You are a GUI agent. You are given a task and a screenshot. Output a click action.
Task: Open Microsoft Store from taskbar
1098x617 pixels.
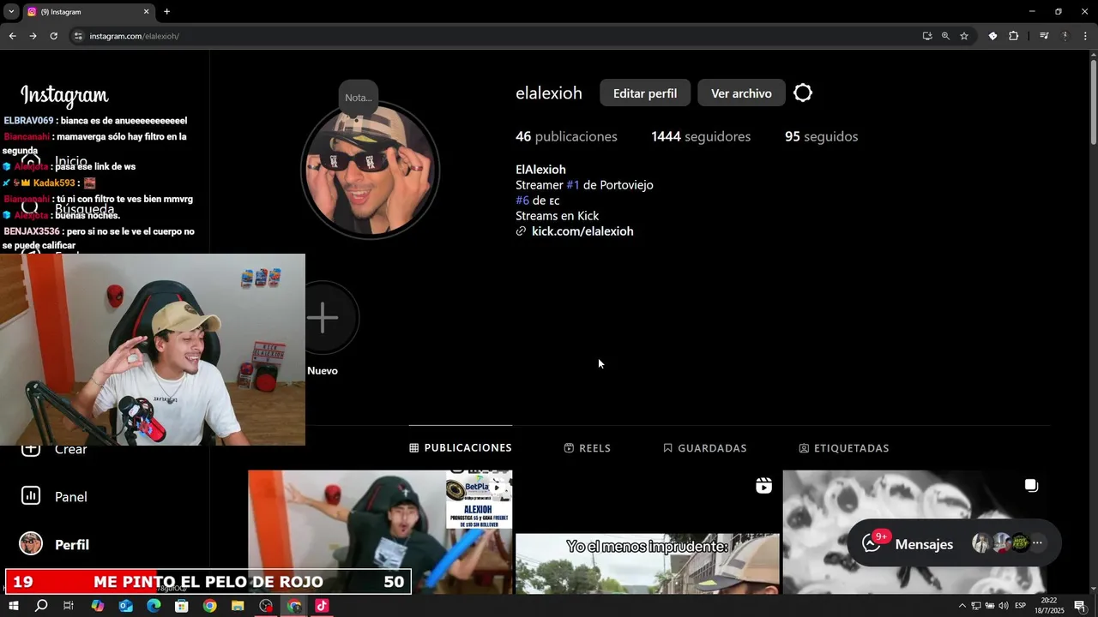coord(182,606)
